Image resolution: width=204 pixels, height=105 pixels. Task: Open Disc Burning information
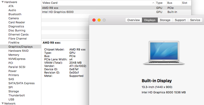(x=17, y=30)
